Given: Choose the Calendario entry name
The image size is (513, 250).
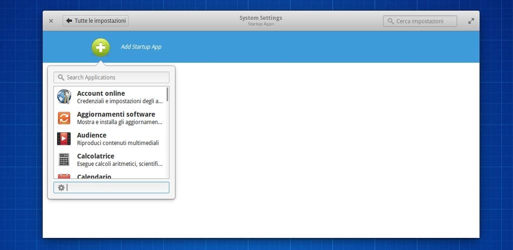Looking at the screenshot, I should coord(94,176).
